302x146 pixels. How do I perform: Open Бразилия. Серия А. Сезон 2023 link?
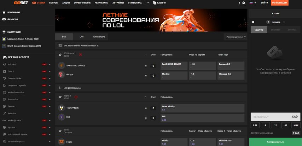pyautogui.click(x=23, y=39)
